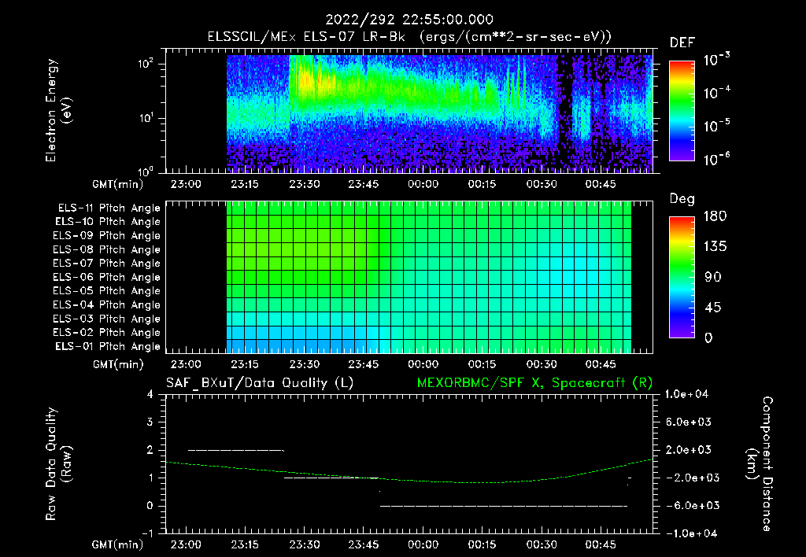Click the ELS-04 Pitch Angle row label
The height and width of the screenshot is (557, 806).
point(106,305)
